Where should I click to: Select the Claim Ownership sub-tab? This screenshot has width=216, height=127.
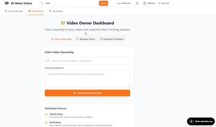[61, 39]
